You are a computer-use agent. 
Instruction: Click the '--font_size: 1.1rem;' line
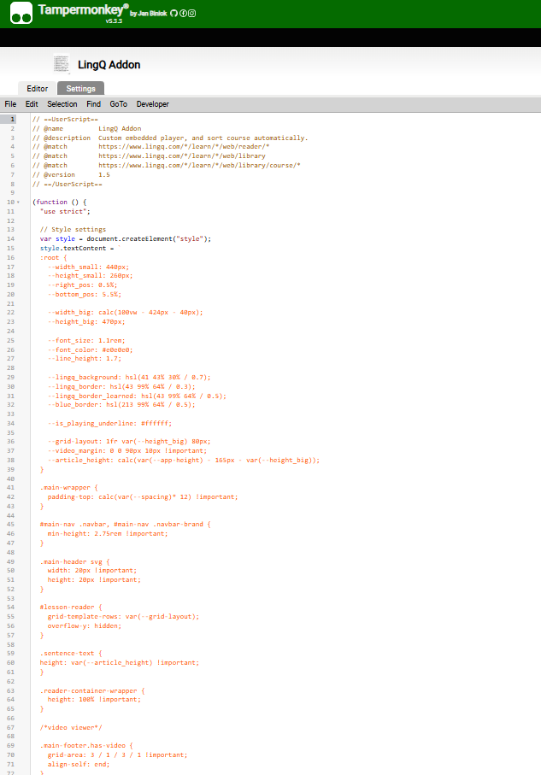pyautogui.click(x=86, y=341)
